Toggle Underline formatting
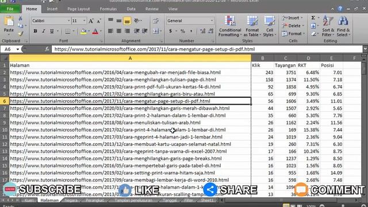This screenshot has width=368, height=207. click(x=52, y=31)
